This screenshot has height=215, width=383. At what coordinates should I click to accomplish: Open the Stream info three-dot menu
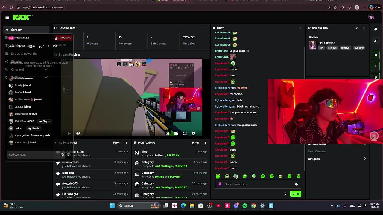(364, 28)
